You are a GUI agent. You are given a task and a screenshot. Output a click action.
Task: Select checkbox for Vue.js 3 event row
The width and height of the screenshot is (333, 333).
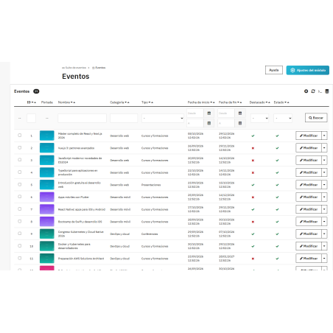coord(20,147)
